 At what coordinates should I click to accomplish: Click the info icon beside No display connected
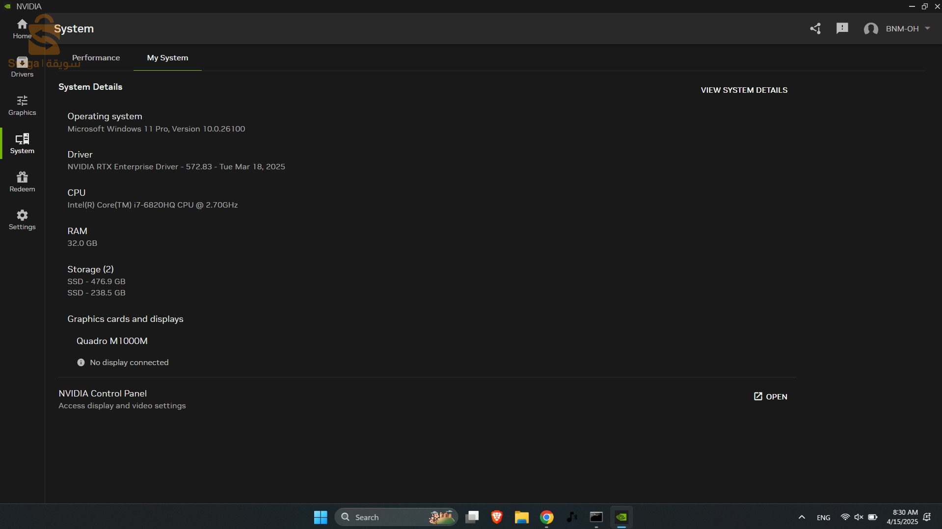(x=81, y=362)
